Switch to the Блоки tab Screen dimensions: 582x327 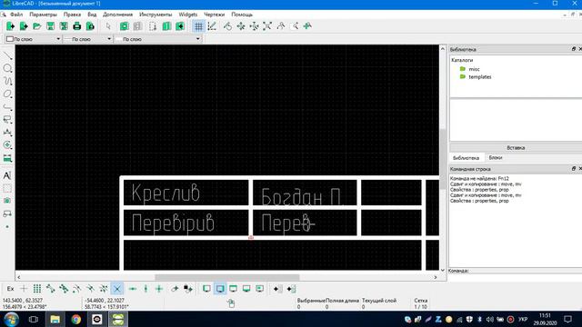tap(496, 157)
